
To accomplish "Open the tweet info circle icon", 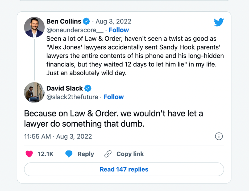I will 219,136.
